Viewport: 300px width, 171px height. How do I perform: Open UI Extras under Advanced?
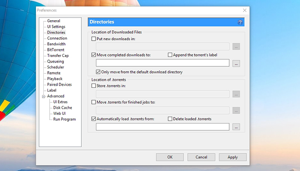(60, 102)
